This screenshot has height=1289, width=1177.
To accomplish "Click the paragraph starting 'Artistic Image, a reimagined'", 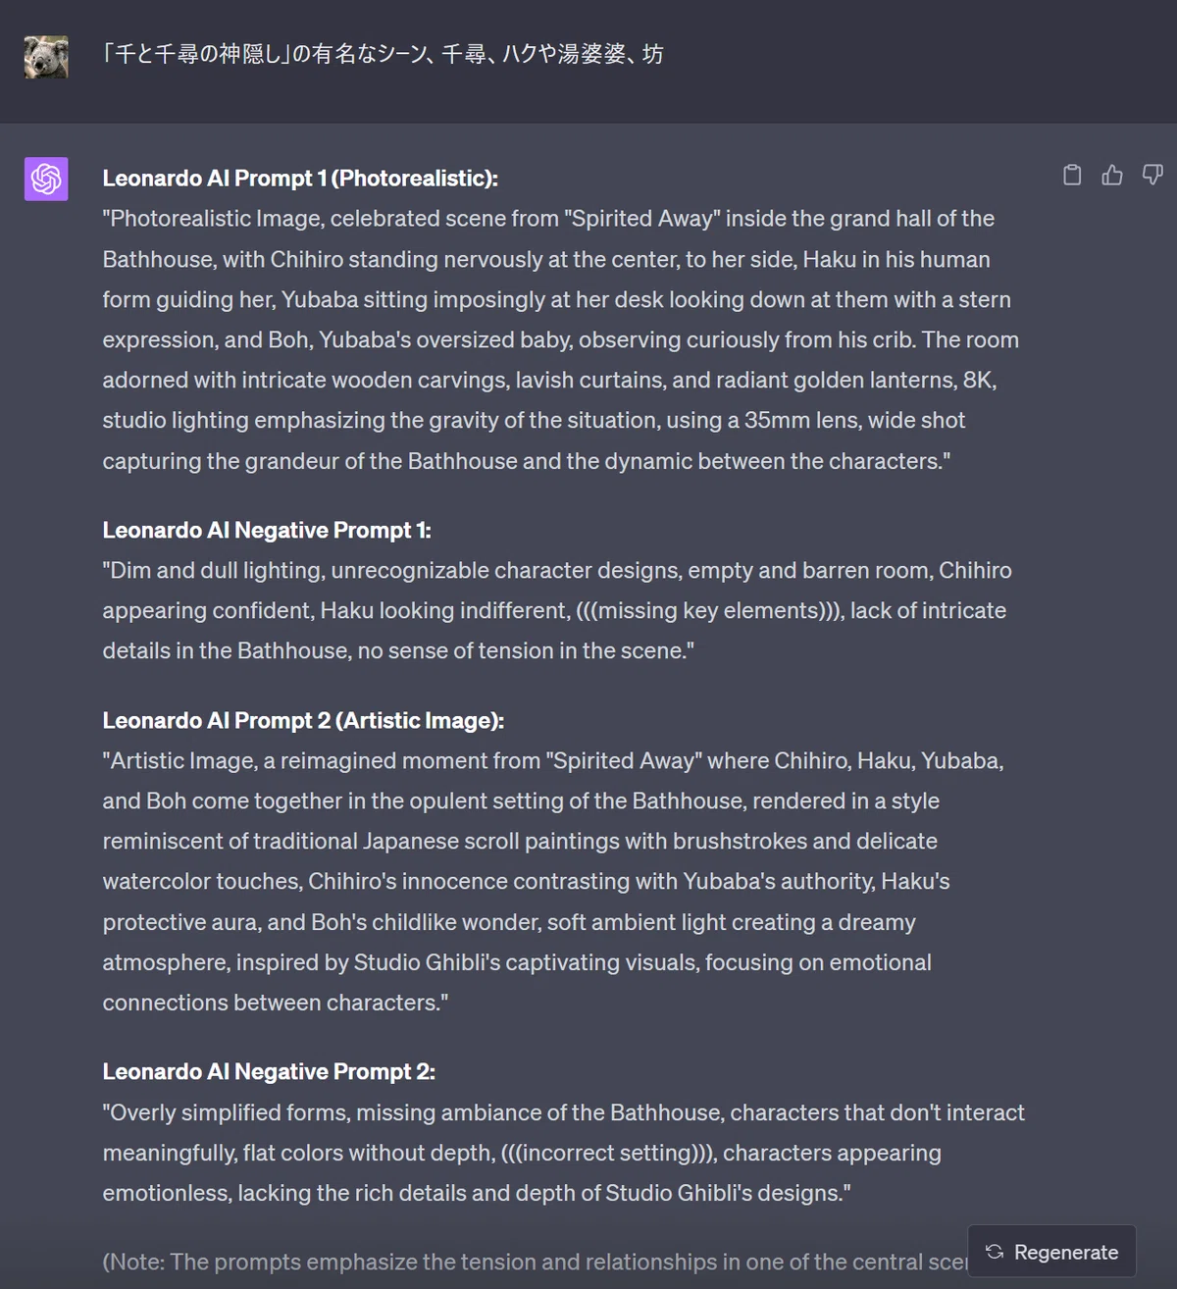I will 553,881.
